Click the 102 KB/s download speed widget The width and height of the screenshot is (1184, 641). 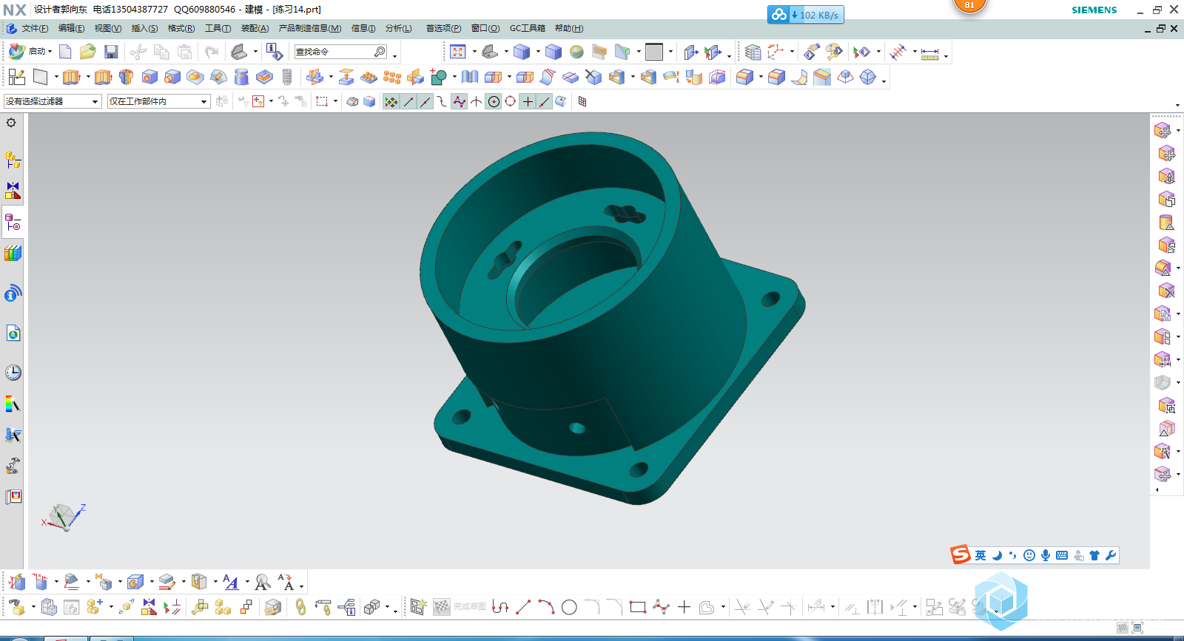pyautogui.click(x=806, y=15)
